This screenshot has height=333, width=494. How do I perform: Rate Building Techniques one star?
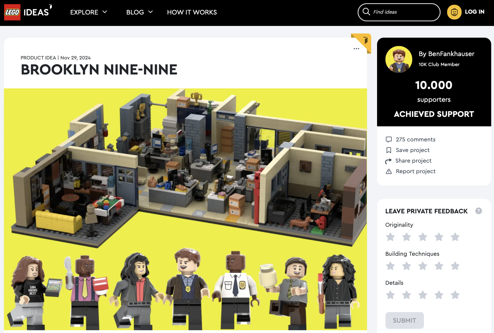pos(390,266)
